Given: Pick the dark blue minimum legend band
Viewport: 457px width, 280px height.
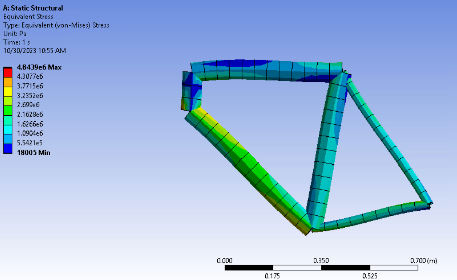Looking at the screenshot, I should coord(8,149).
